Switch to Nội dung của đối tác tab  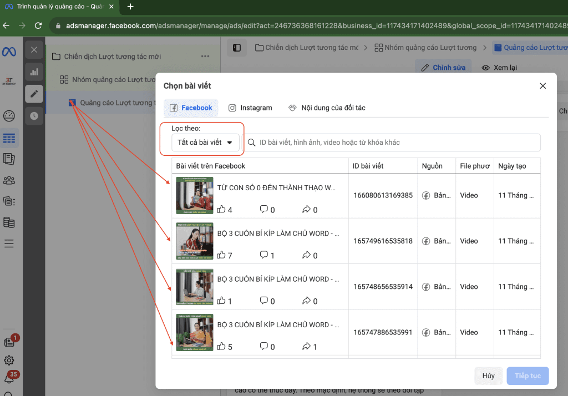[x=327, y=108]
